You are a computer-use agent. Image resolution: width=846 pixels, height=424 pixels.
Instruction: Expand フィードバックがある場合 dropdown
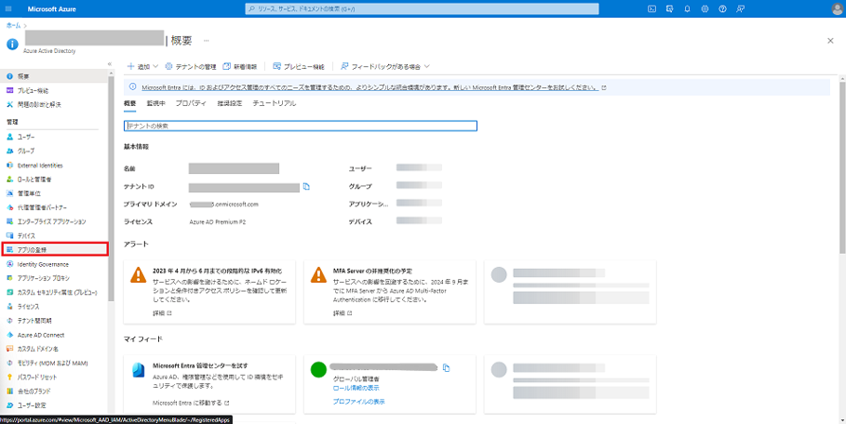pyautogui.click(x=385, y=67)
